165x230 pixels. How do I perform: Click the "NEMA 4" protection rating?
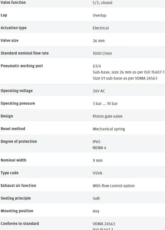tap(99, 148)
